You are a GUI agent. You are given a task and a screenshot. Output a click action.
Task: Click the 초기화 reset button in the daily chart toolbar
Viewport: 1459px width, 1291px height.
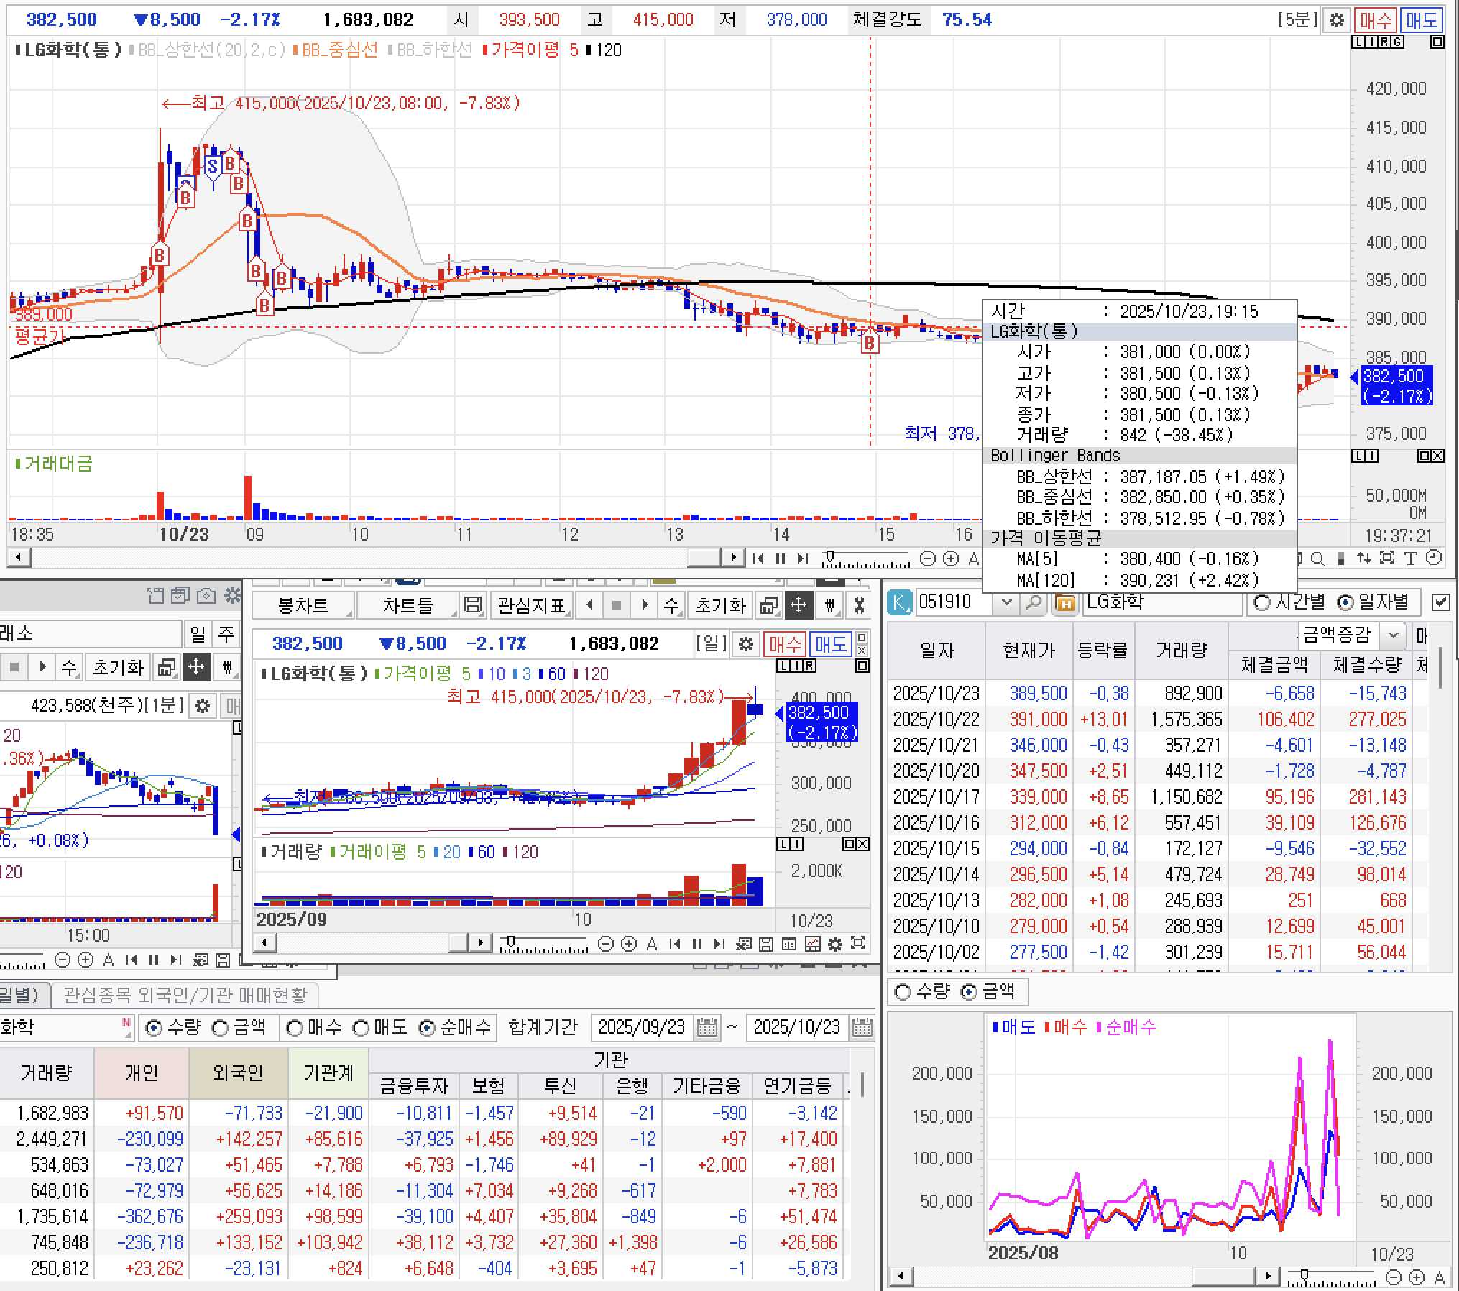[719, 606]
